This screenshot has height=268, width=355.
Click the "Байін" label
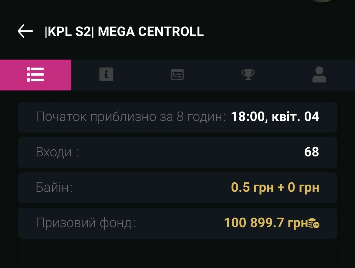pyautogui.click(x=54, y=188)
